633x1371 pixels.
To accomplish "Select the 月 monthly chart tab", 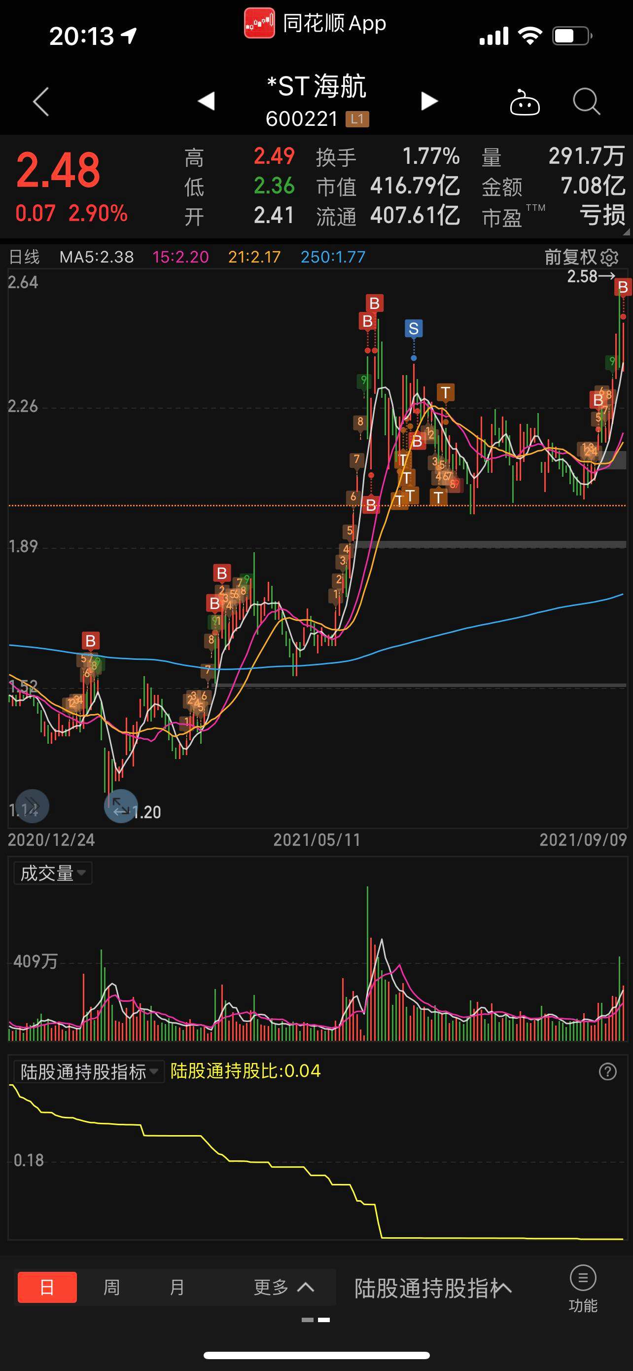I will [x=177, y=1288].
